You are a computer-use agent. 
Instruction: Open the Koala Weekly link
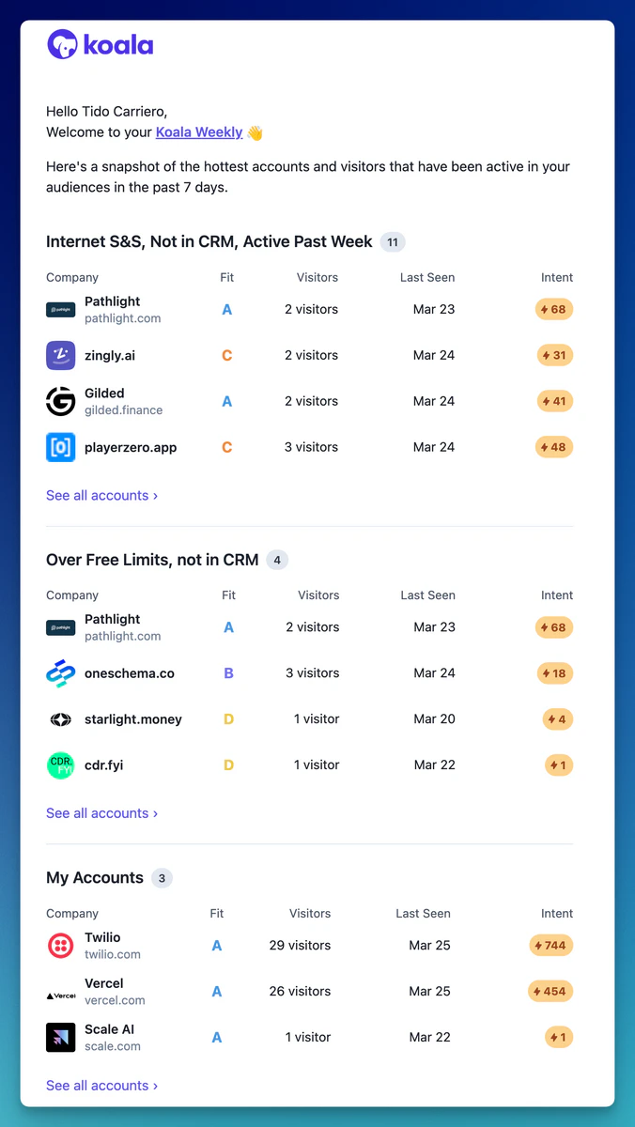[199, 132]
